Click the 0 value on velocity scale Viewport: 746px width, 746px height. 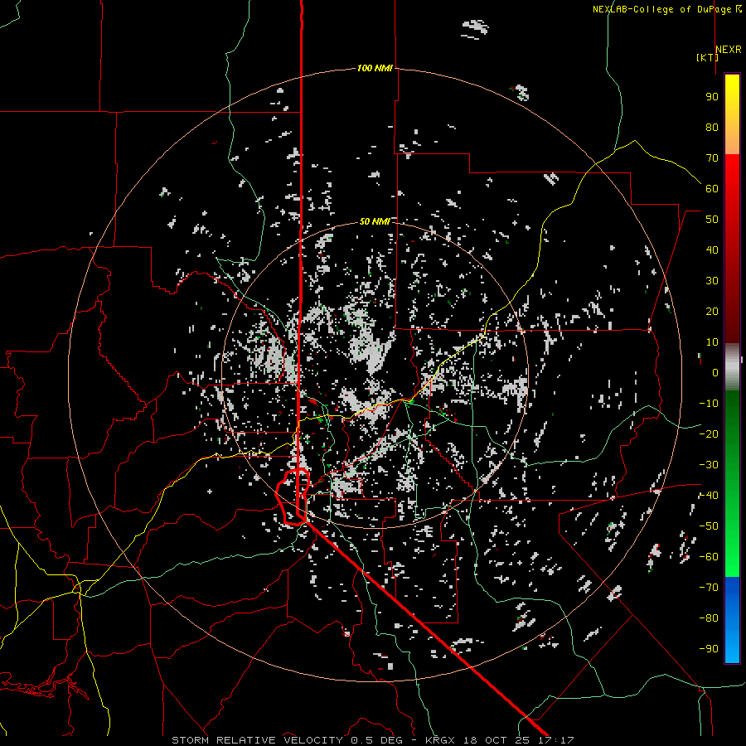click(715, 372)
